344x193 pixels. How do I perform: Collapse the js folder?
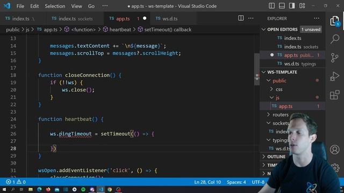(271, 98)
